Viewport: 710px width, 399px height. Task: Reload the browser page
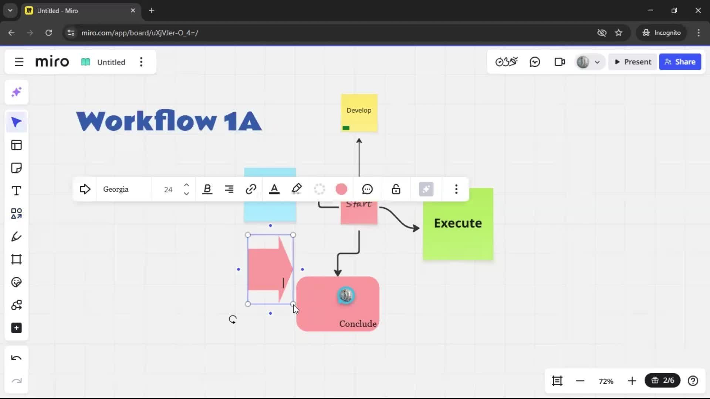[x=48, y=33]
